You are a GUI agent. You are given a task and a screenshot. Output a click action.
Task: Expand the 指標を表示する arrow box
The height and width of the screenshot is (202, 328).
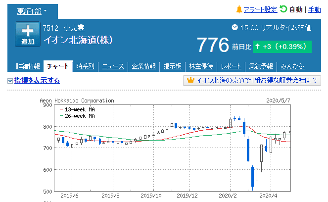(10, 81)
